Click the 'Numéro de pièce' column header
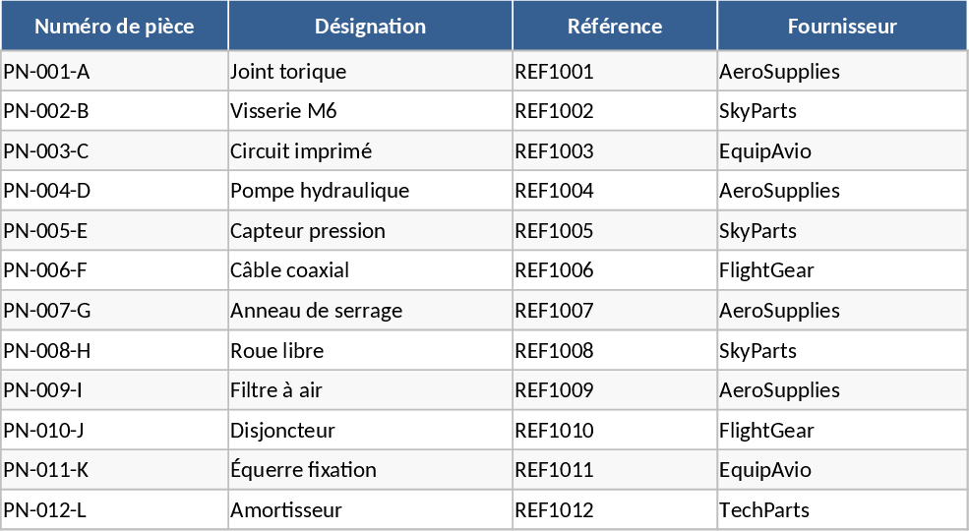Screen dimensions: 969x531 114,27
